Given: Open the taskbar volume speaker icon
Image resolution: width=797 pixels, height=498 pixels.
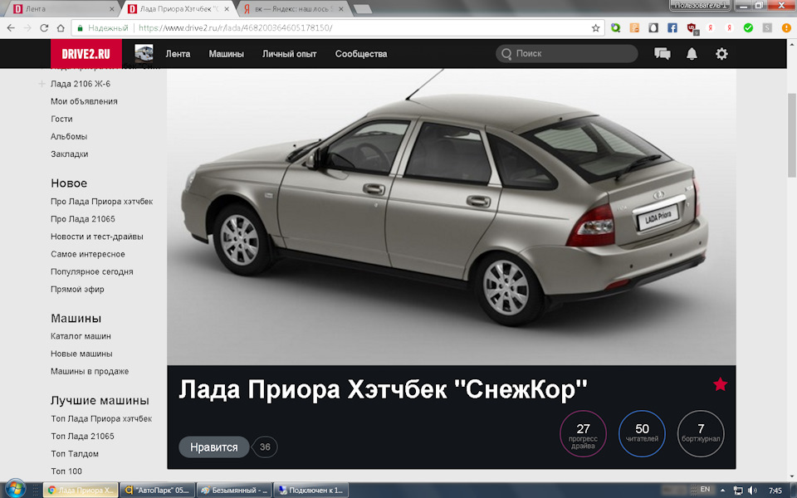Looking at the screenshot, I should 753,491.
